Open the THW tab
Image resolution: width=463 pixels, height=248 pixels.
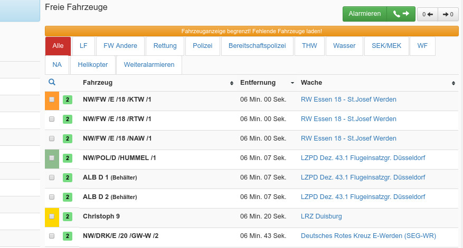pyautogui.click(x=309, y=46)
